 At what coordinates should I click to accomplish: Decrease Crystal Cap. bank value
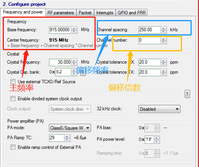coord(74,74)
